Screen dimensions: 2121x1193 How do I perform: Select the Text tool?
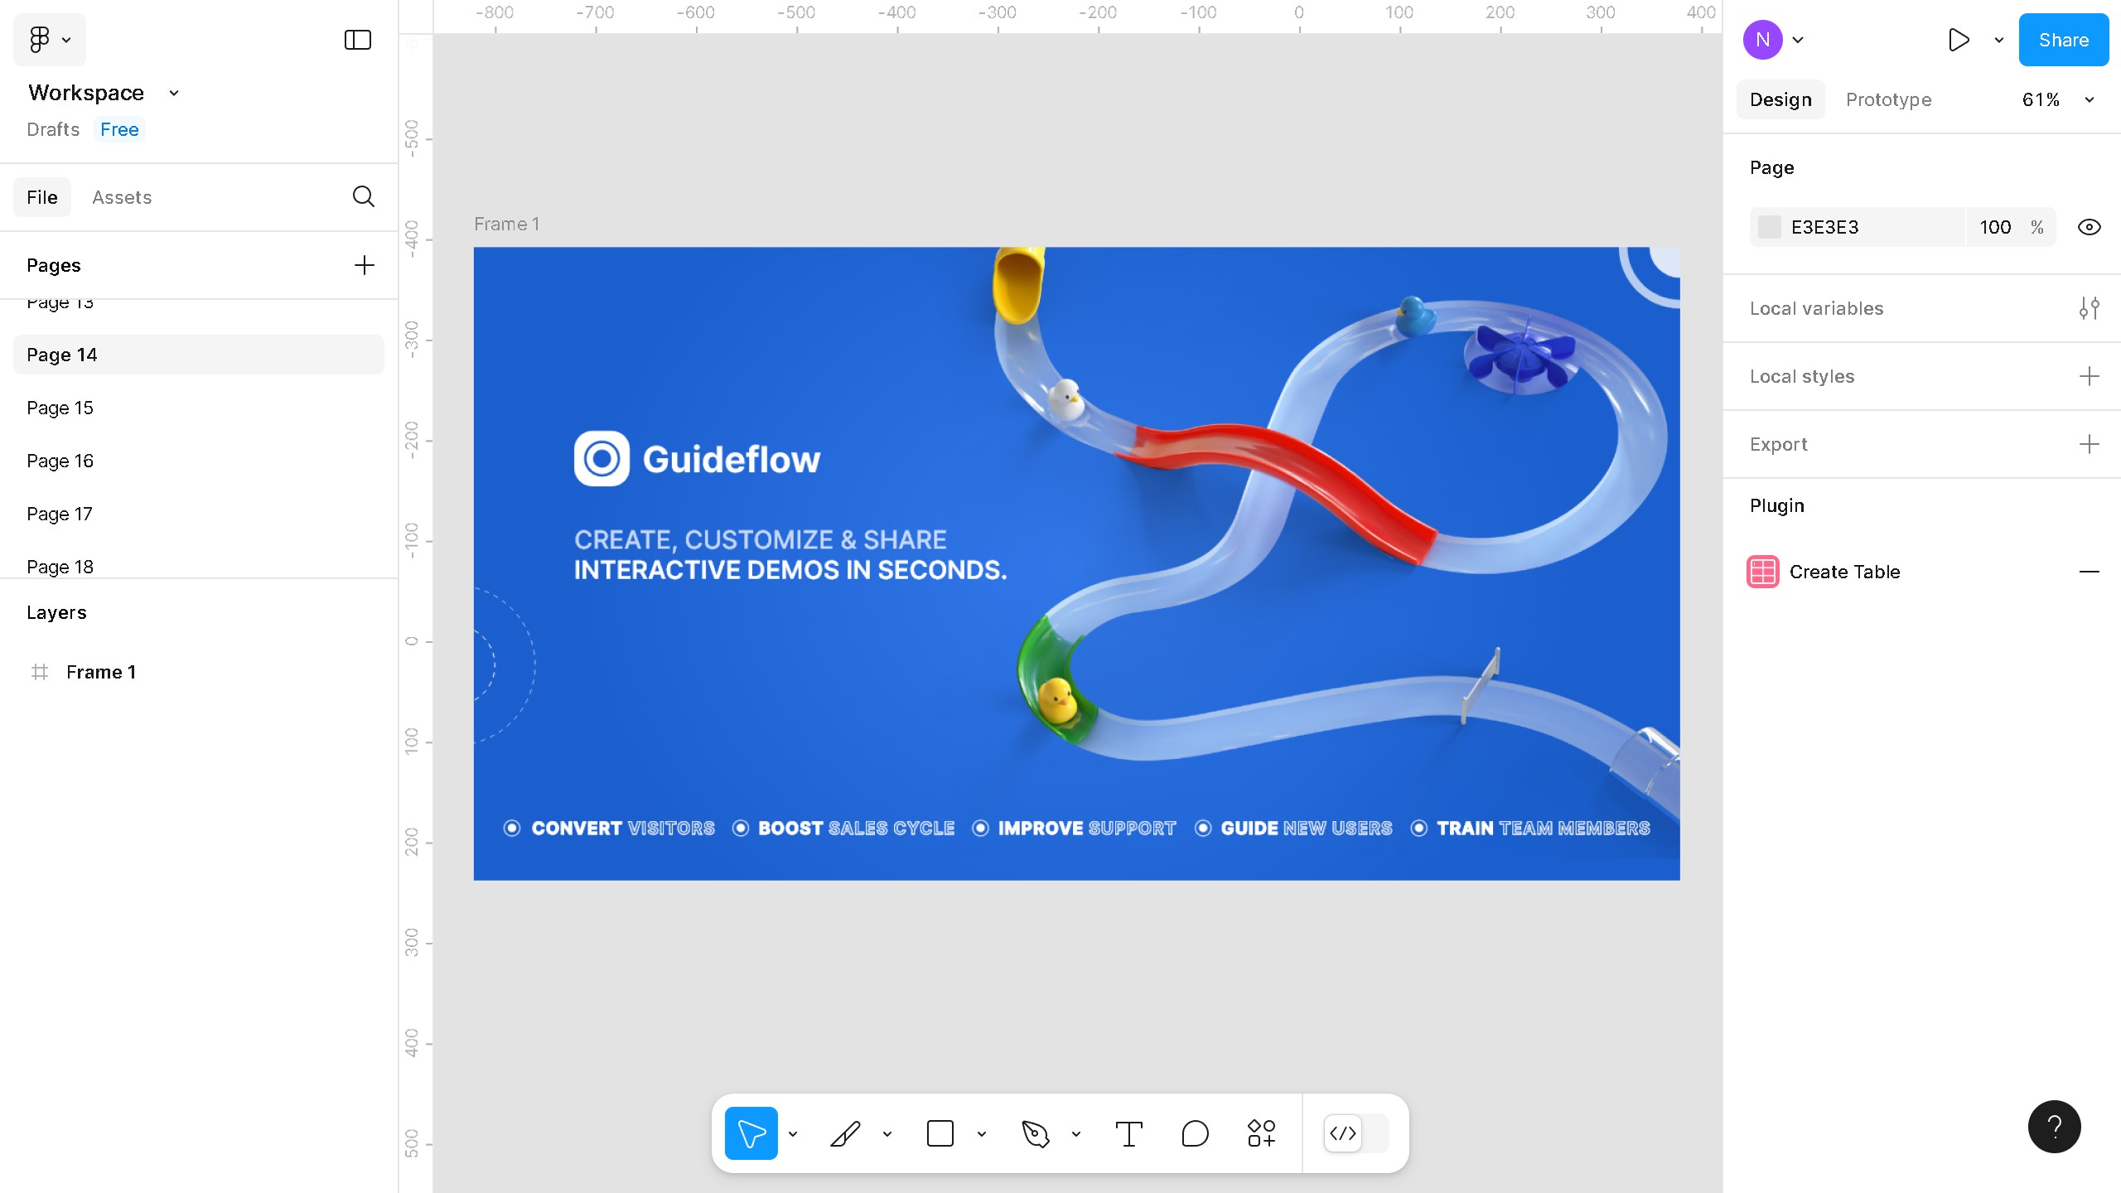[1128, 1133]
